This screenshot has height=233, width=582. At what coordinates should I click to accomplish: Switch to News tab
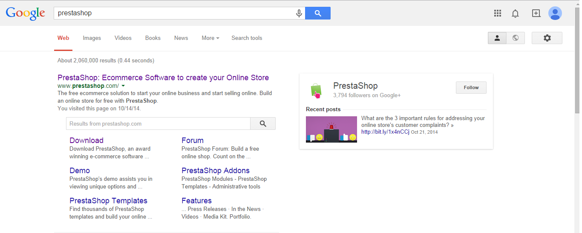[x=181, y=38]
